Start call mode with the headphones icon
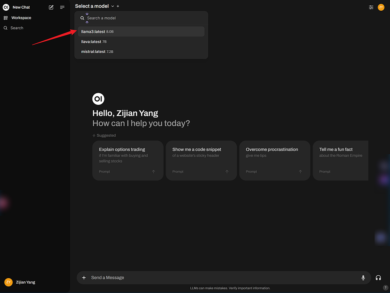Image resolution: width=390 pixels, height=293 pixels. click(378, 278)
